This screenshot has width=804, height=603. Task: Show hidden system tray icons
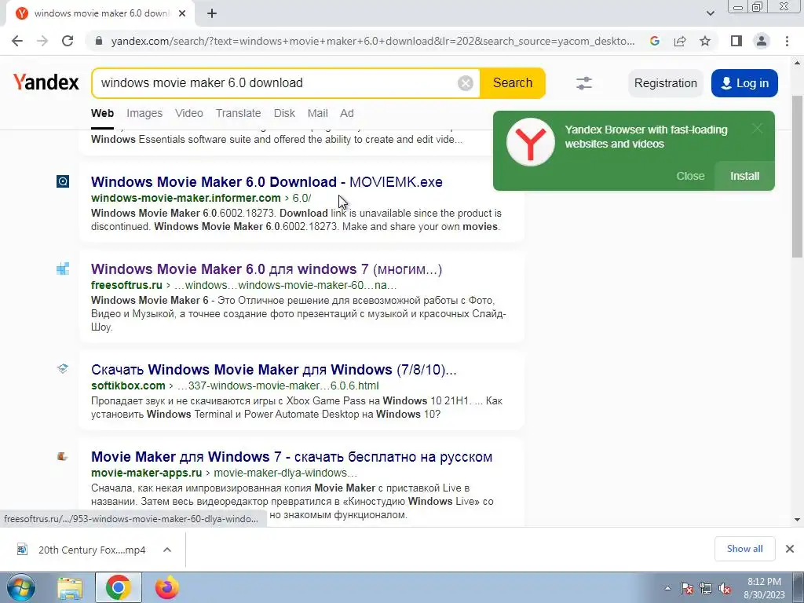[x=667, y=588]
